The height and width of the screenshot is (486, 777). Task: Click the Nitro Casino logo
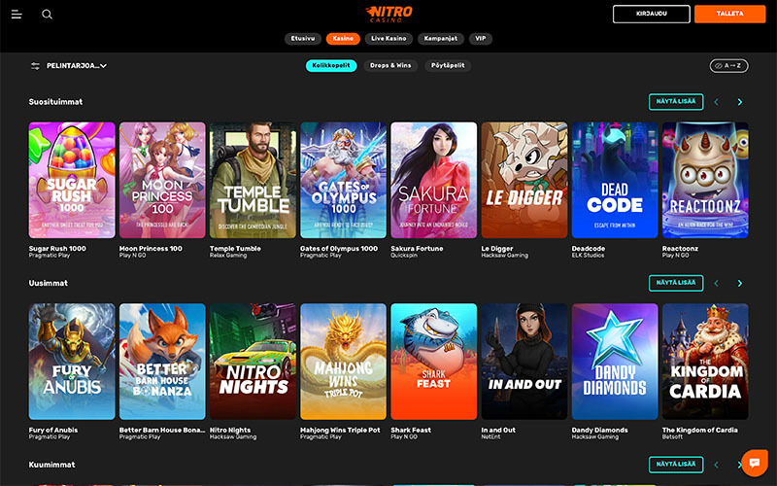(388, 14)
